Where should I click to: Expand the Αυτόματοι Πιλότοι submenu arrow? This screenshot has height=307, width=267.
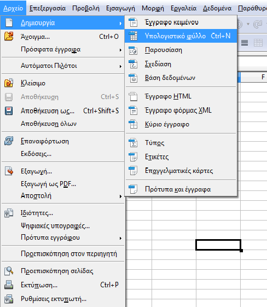pos(120,67)
